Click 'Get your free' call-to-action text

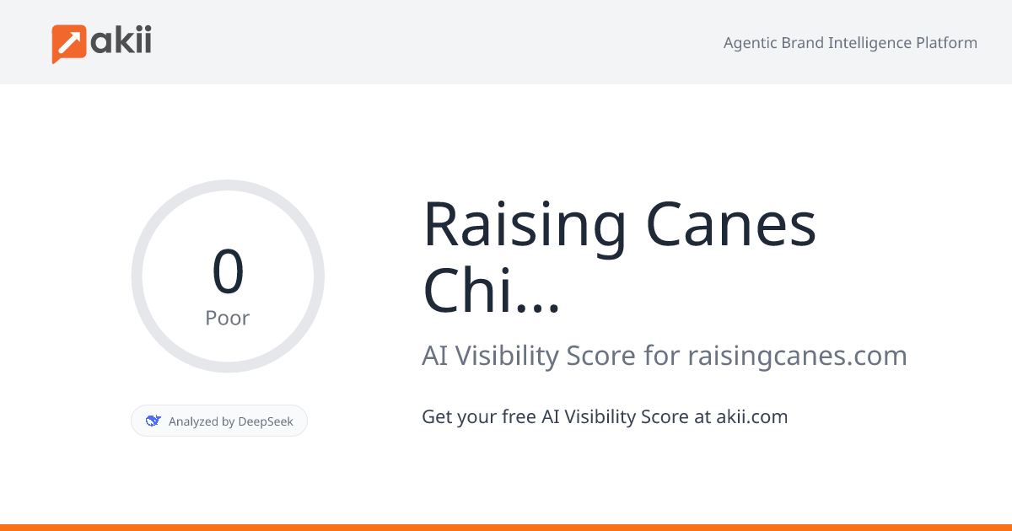[x=479, y=416]
